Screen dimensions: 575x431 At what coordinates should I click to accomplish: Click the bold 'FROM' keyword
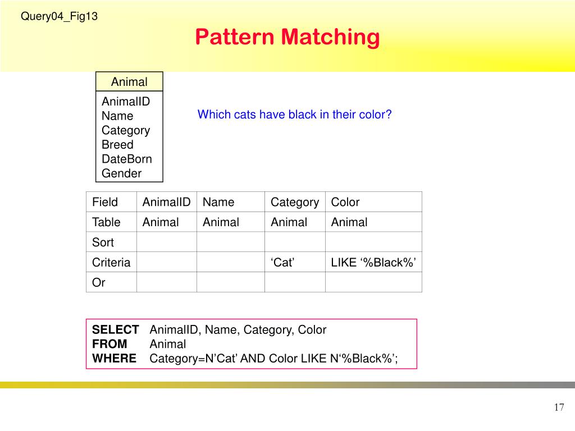click(109, 344)
